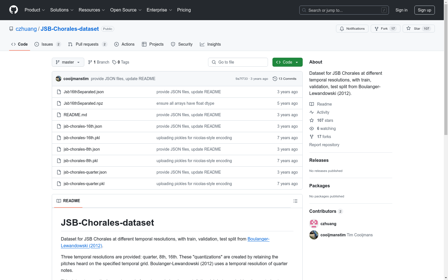The image size is (448, 280).
Task: Switch to the Code tab
Action: [20, 44]
